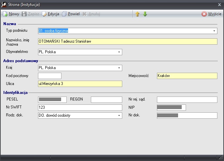Click the Nr rej. sąd. input field
This screenshot has height=161, width=224.
click(187, 100)
